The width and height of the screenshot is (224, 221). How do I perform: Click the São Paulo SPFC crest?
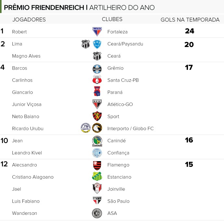point(97,200)
